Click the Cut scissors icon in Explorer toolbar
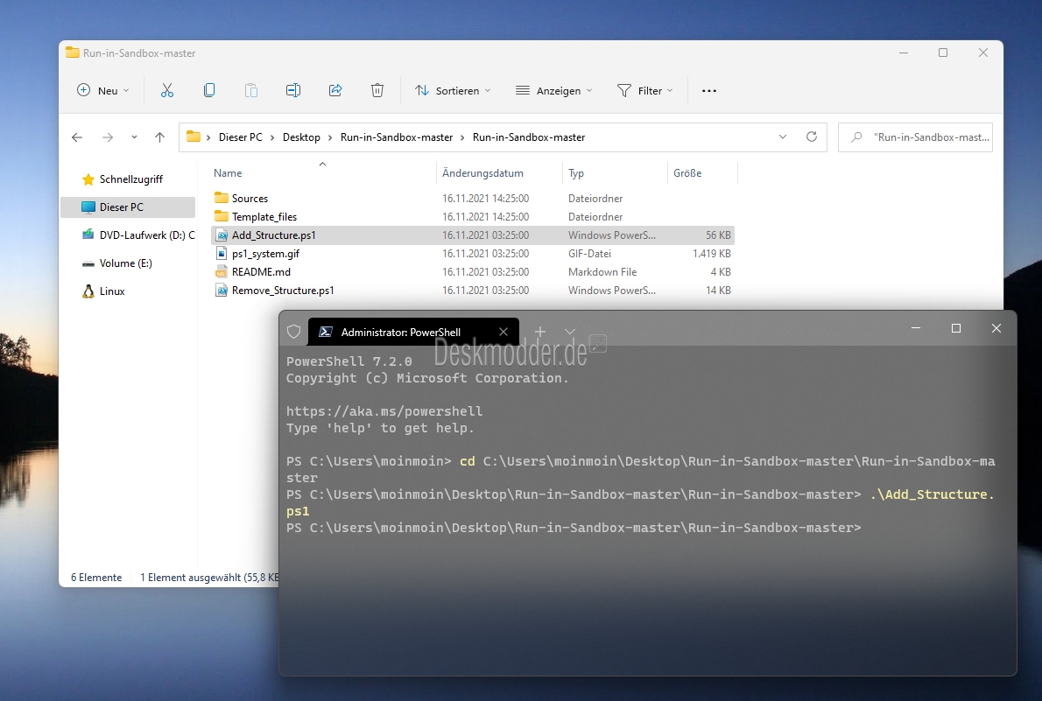Screen dimensions: 1042x701 point(166,90)
